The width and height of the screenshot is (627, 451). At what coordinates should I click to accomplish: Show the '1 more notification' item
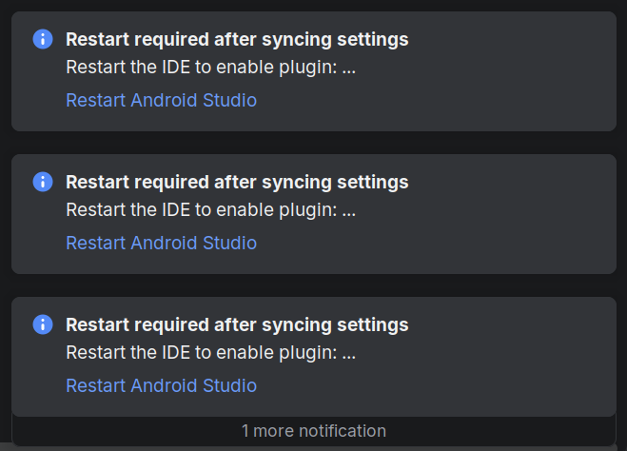pos(313,431)
